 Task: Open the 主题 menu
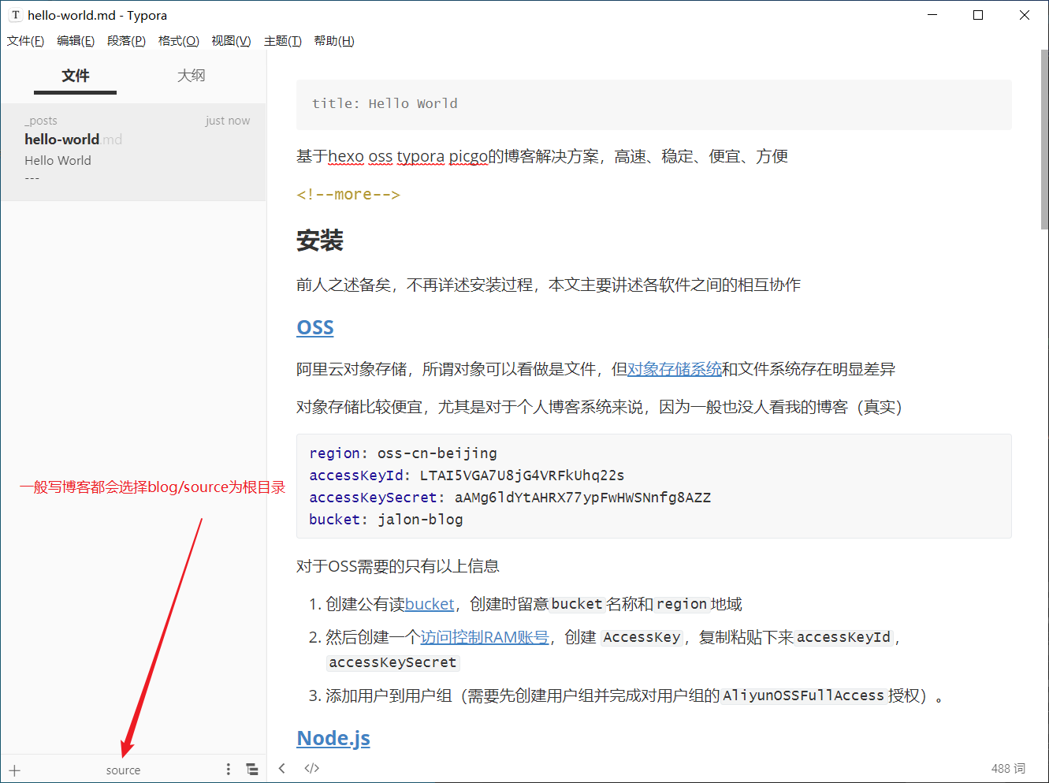[x=282, y=41]
